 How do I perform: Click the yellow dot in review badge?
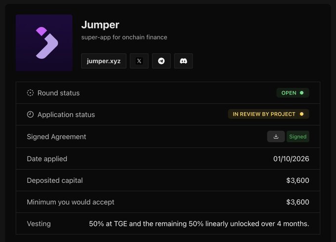[302, 114]
